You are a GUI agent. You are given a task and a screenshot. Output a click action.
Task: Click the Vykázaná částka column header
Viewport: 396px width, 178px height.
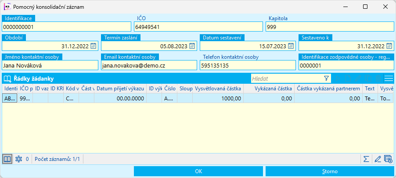(x=269, y=89)
